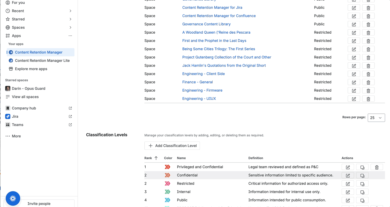Sort by Rank using the arrow icon
Image resolution: width=390 pixels, height=207 pixels.
pos(156,158)
